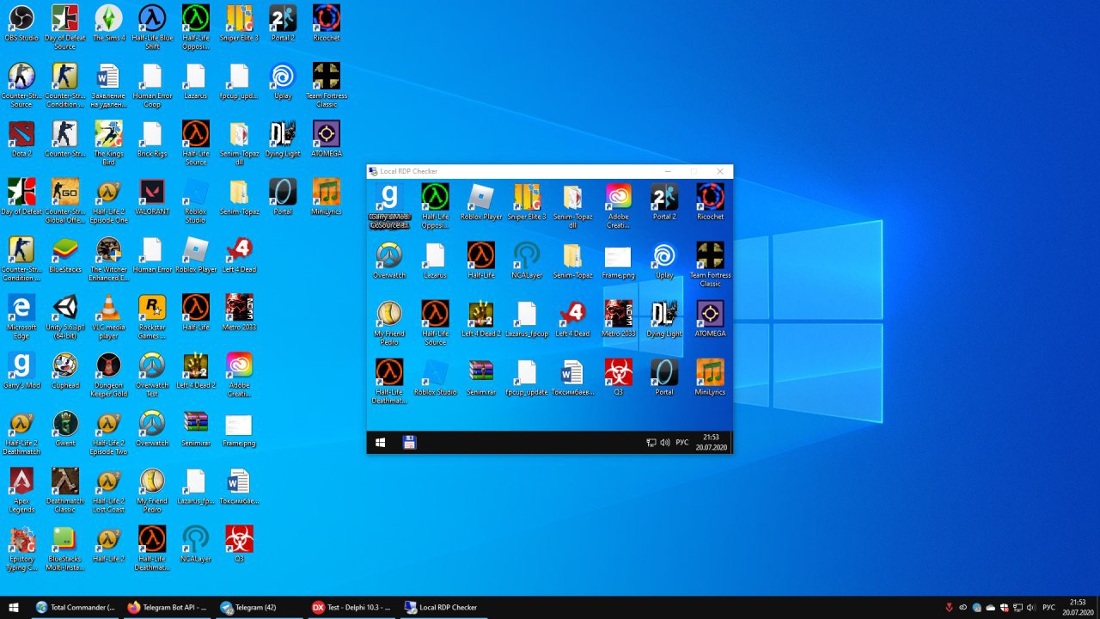1100x619 pixels.
Task: Click Local RDP Checker taskbar button
Action: [443, 607]
